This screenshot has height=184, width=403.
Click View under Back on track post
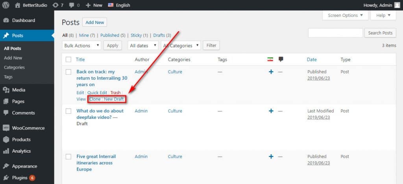point(81,99)
